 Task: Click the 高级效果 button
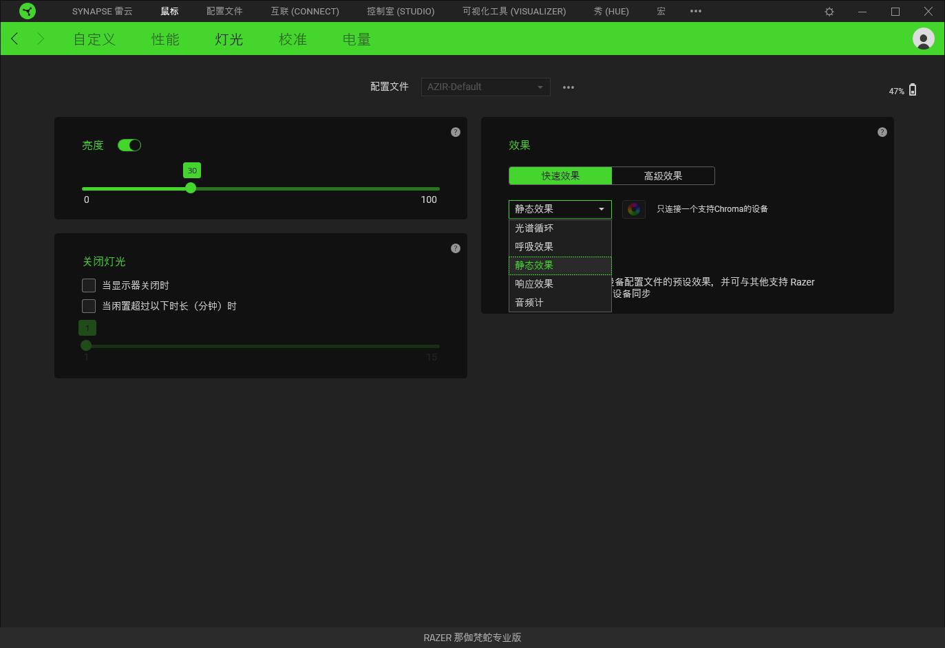[x=663, y=176]
